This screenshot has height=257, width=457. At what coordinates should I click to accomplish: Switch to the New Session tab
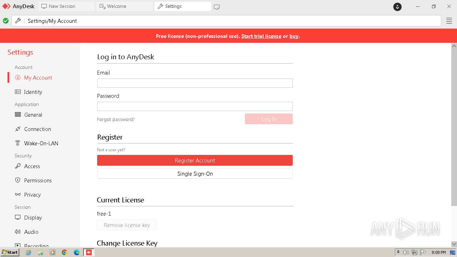tap(66, 6)
